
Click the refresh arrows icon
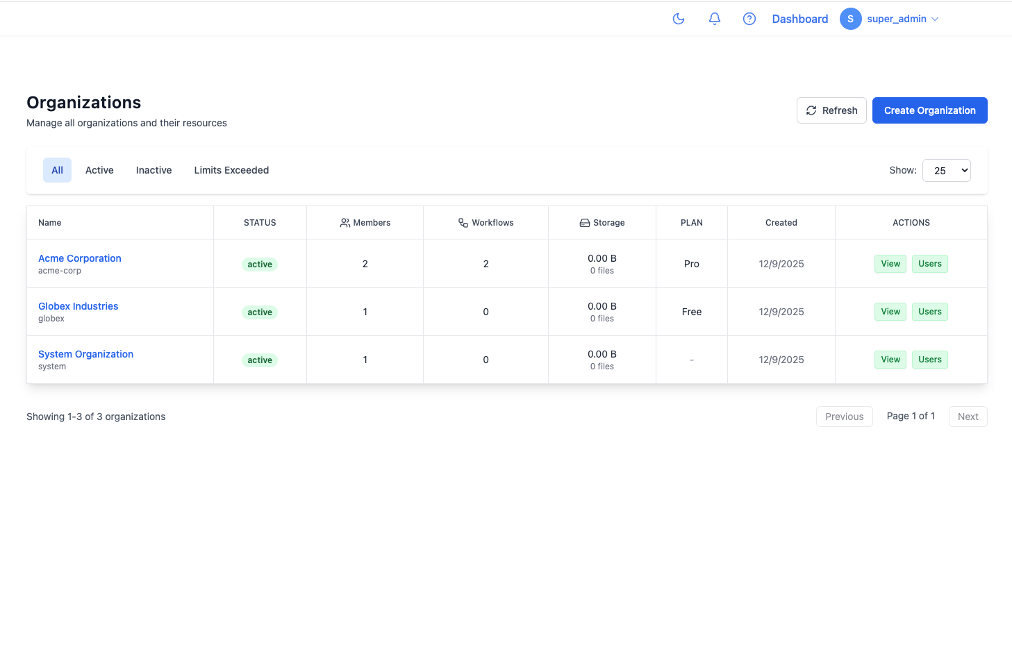pos(811,110)
